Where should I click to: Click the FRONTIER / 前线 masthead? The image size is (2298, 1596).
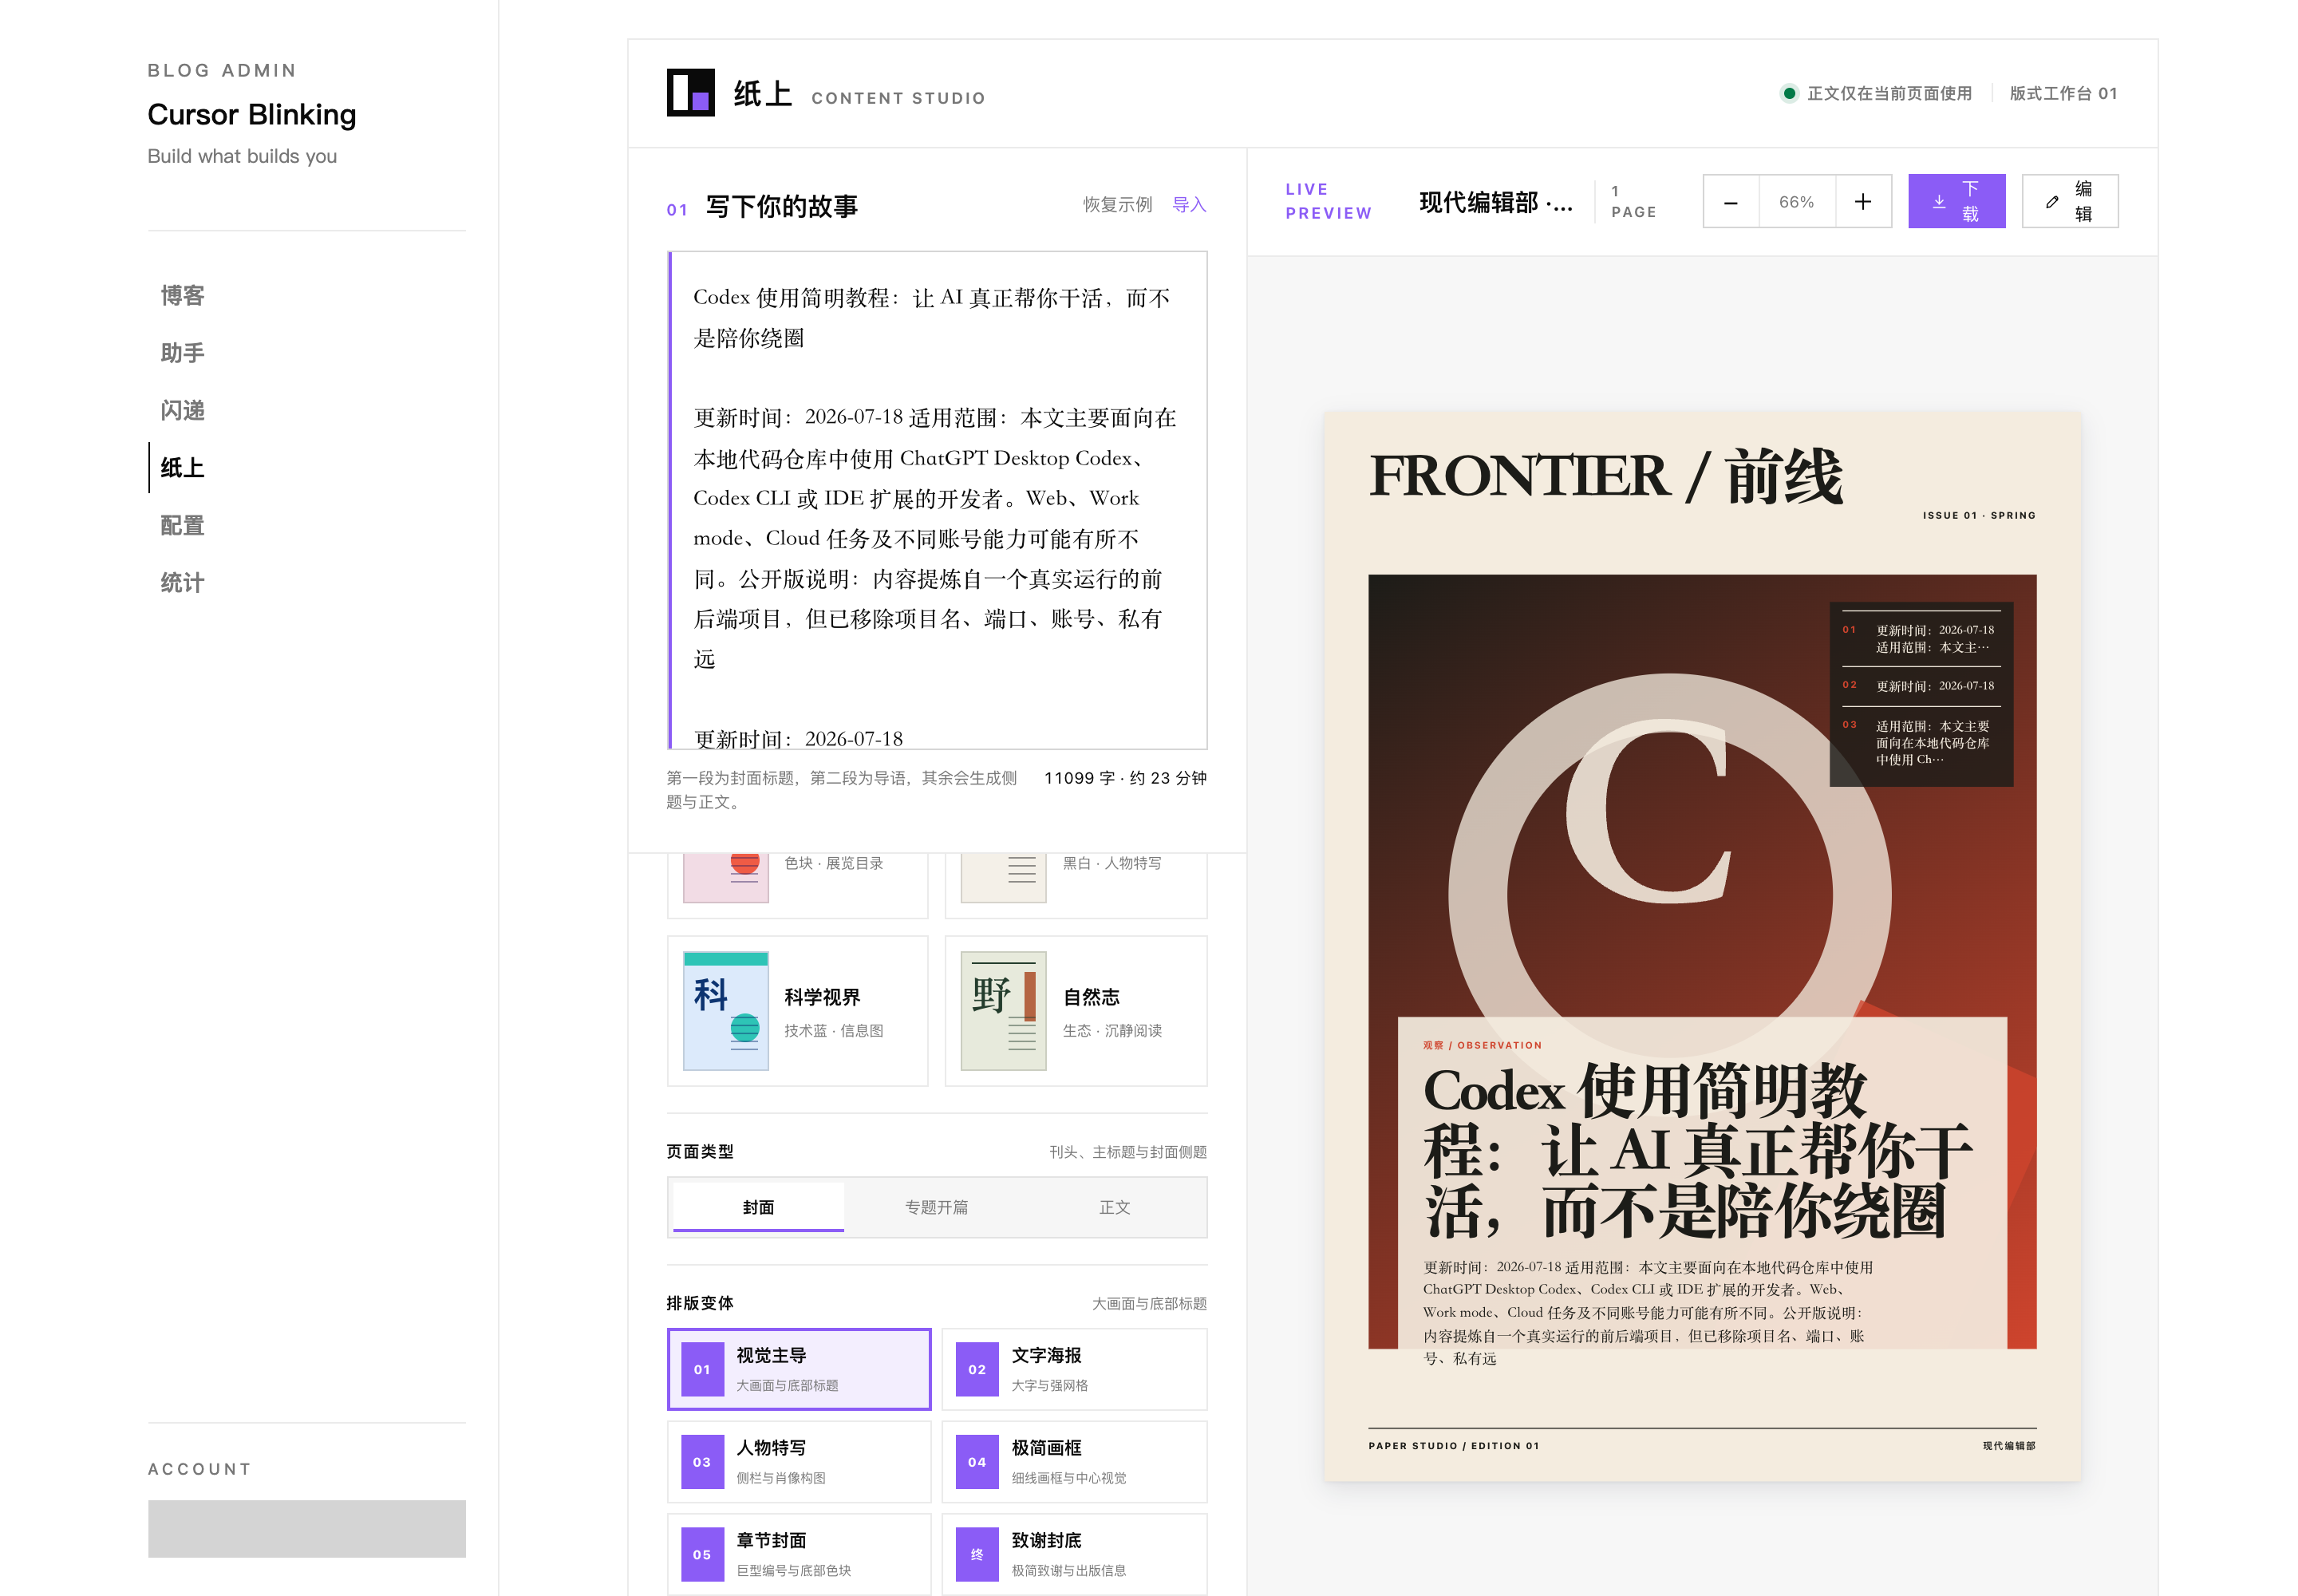click(x=1606, y=475)
